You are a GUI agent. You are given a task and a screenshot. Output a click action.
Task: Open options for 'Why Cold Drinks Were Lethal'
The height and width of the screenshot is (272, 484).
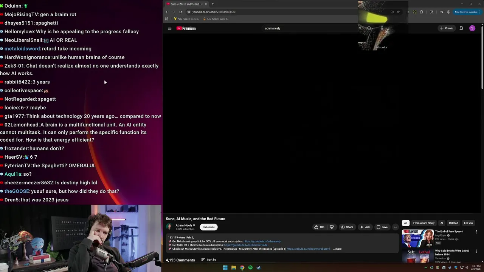point(476,251)
